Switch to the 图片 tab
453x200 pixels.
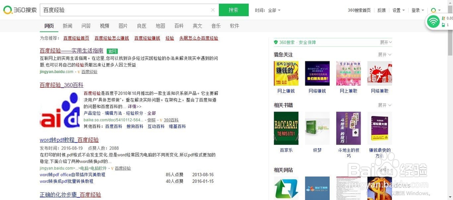(123, 26)
